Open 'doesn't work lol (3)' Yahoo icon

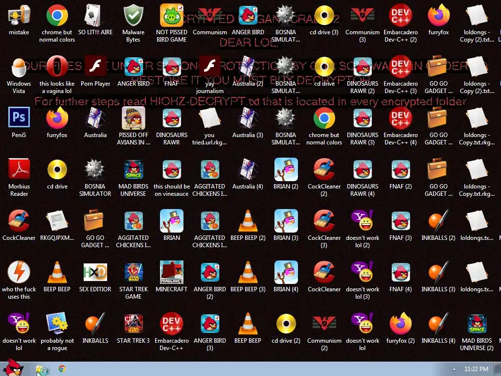[363, 272]
